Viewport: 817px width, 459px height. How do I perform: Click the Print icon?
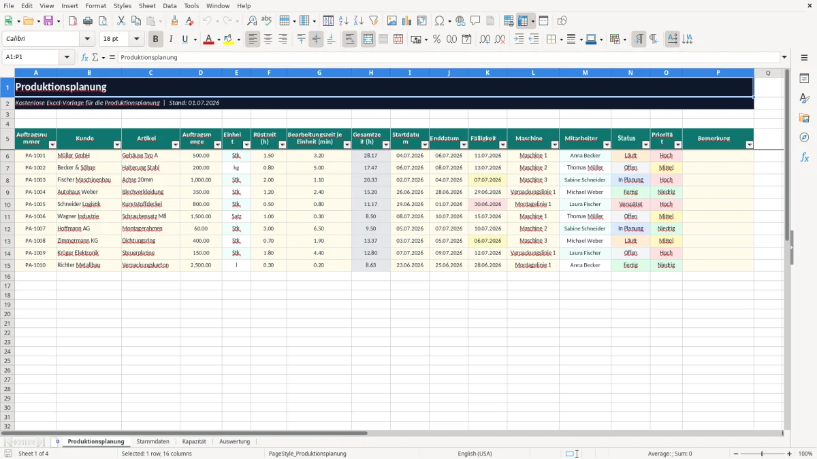coord(88,21)
